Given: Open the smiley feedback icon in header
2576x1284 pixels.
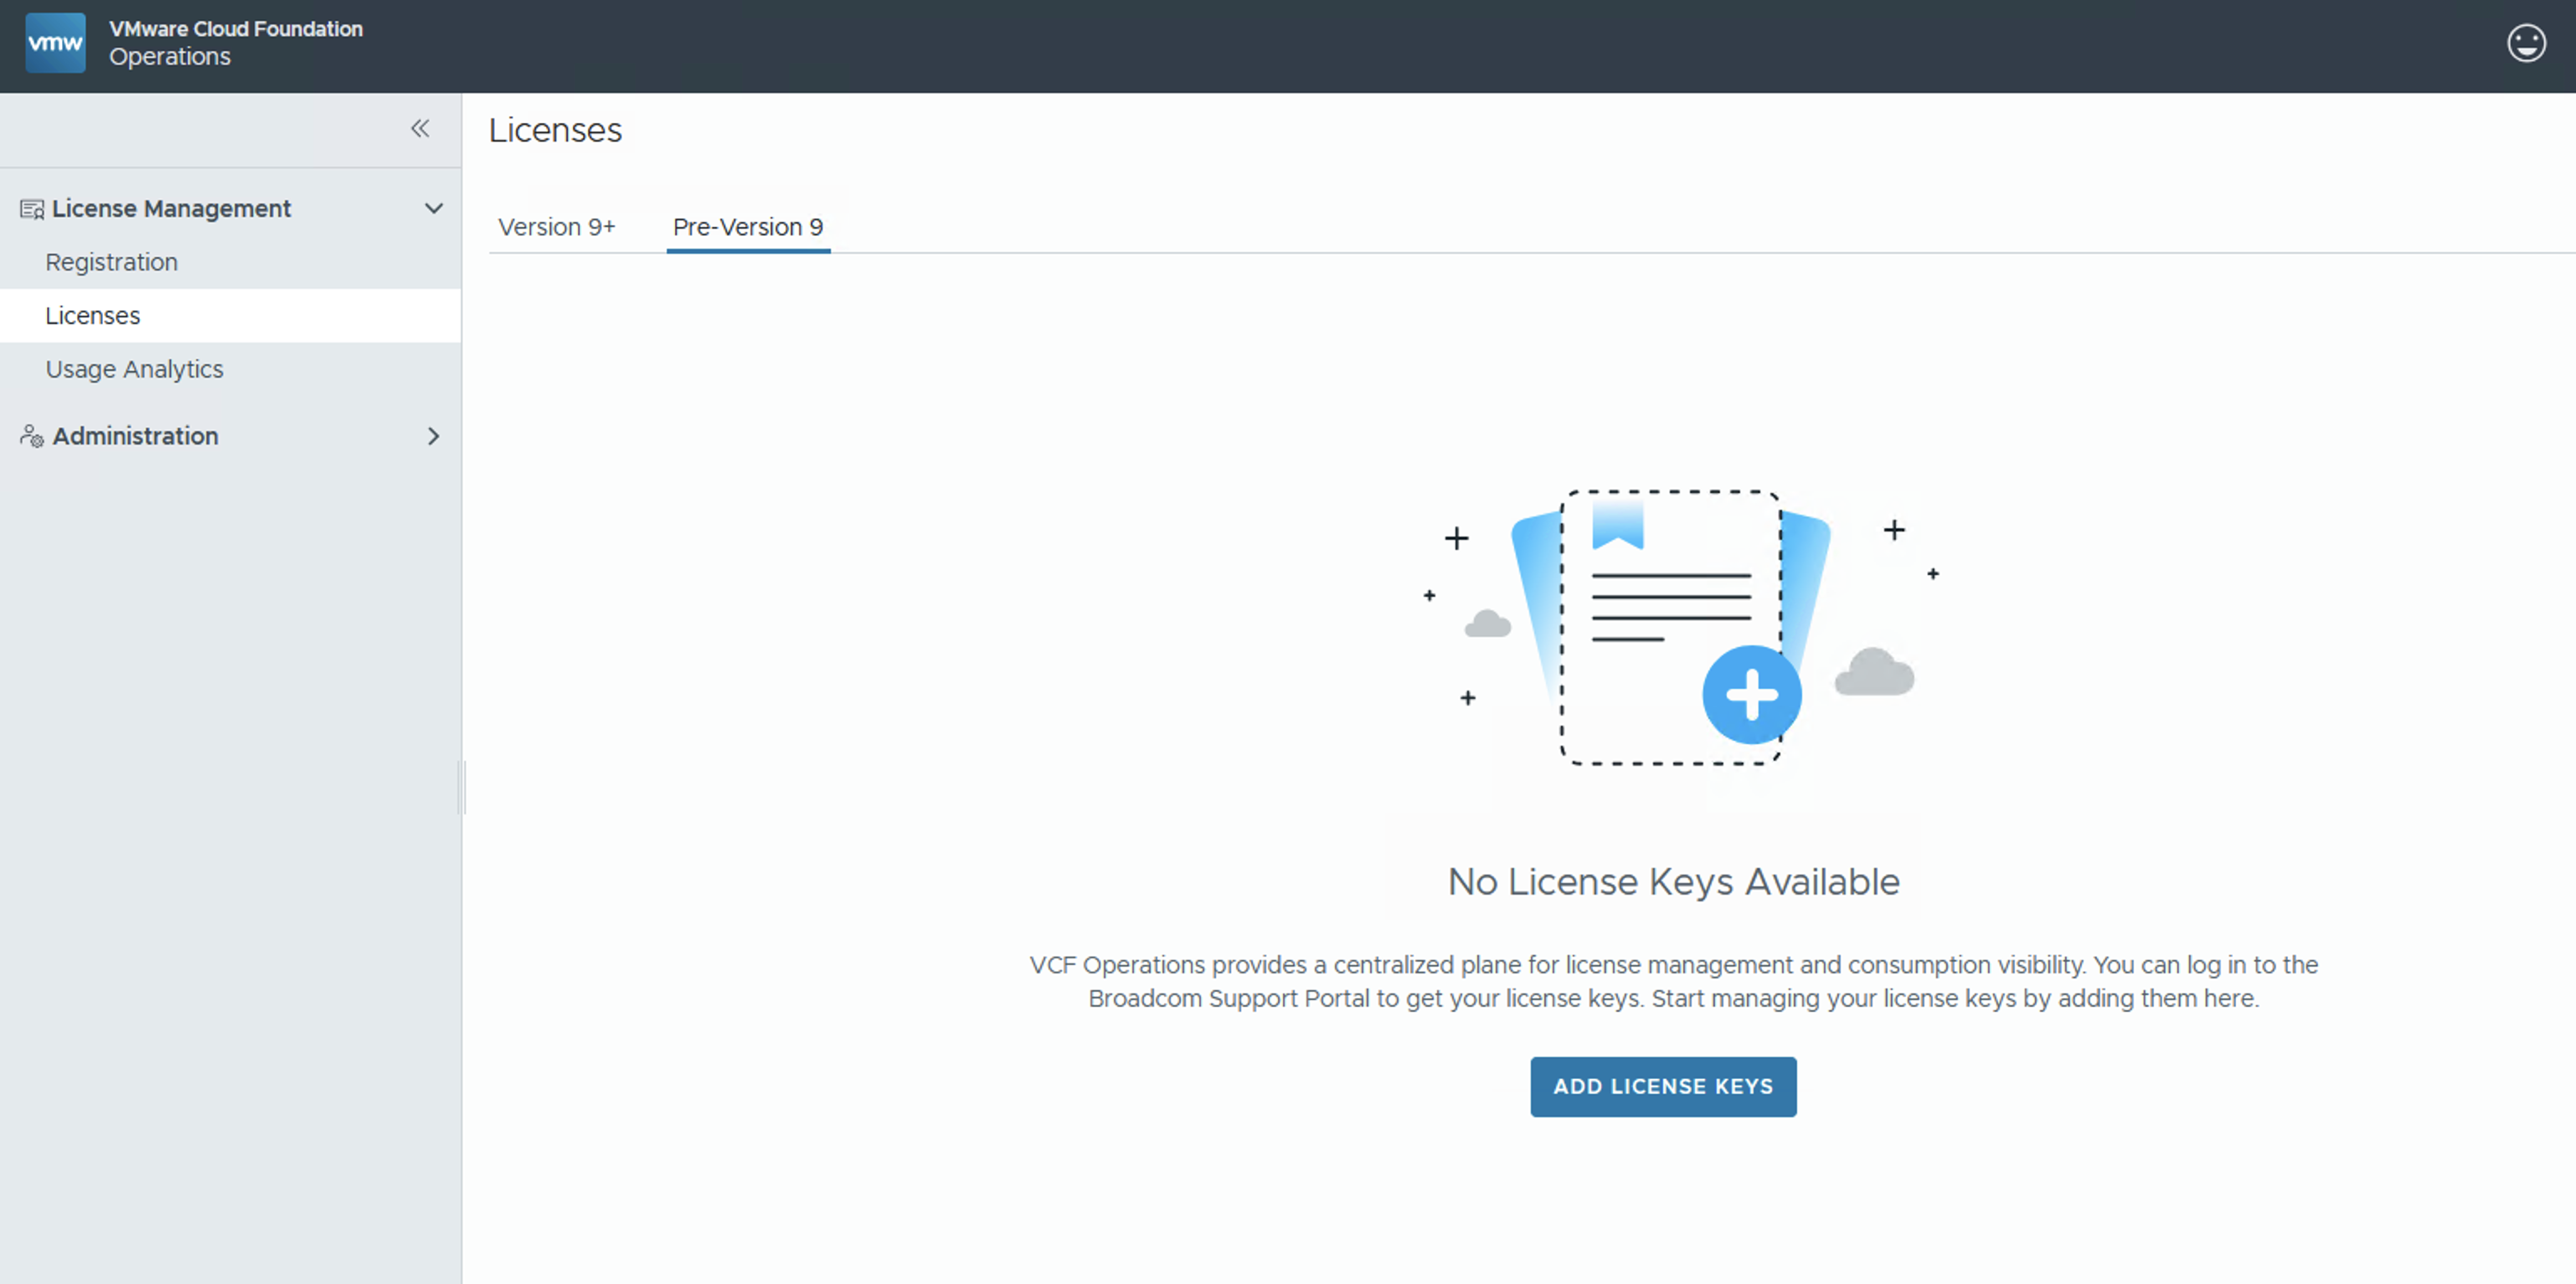Looking at the screenshot, I should [x=2525, y=43].
